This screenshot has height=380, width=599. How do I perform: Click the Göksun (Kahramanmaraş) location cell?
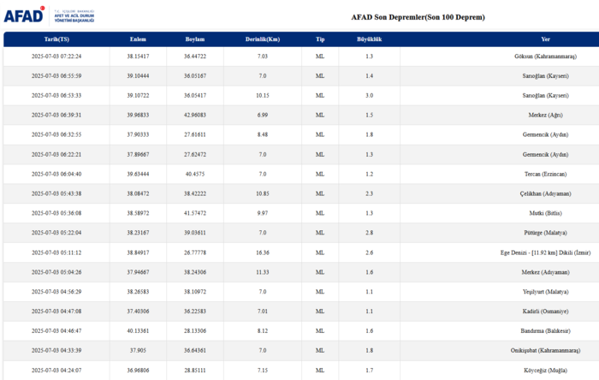(545, 56)
